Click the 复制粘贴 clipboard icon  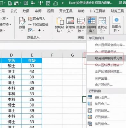point(60,21)
